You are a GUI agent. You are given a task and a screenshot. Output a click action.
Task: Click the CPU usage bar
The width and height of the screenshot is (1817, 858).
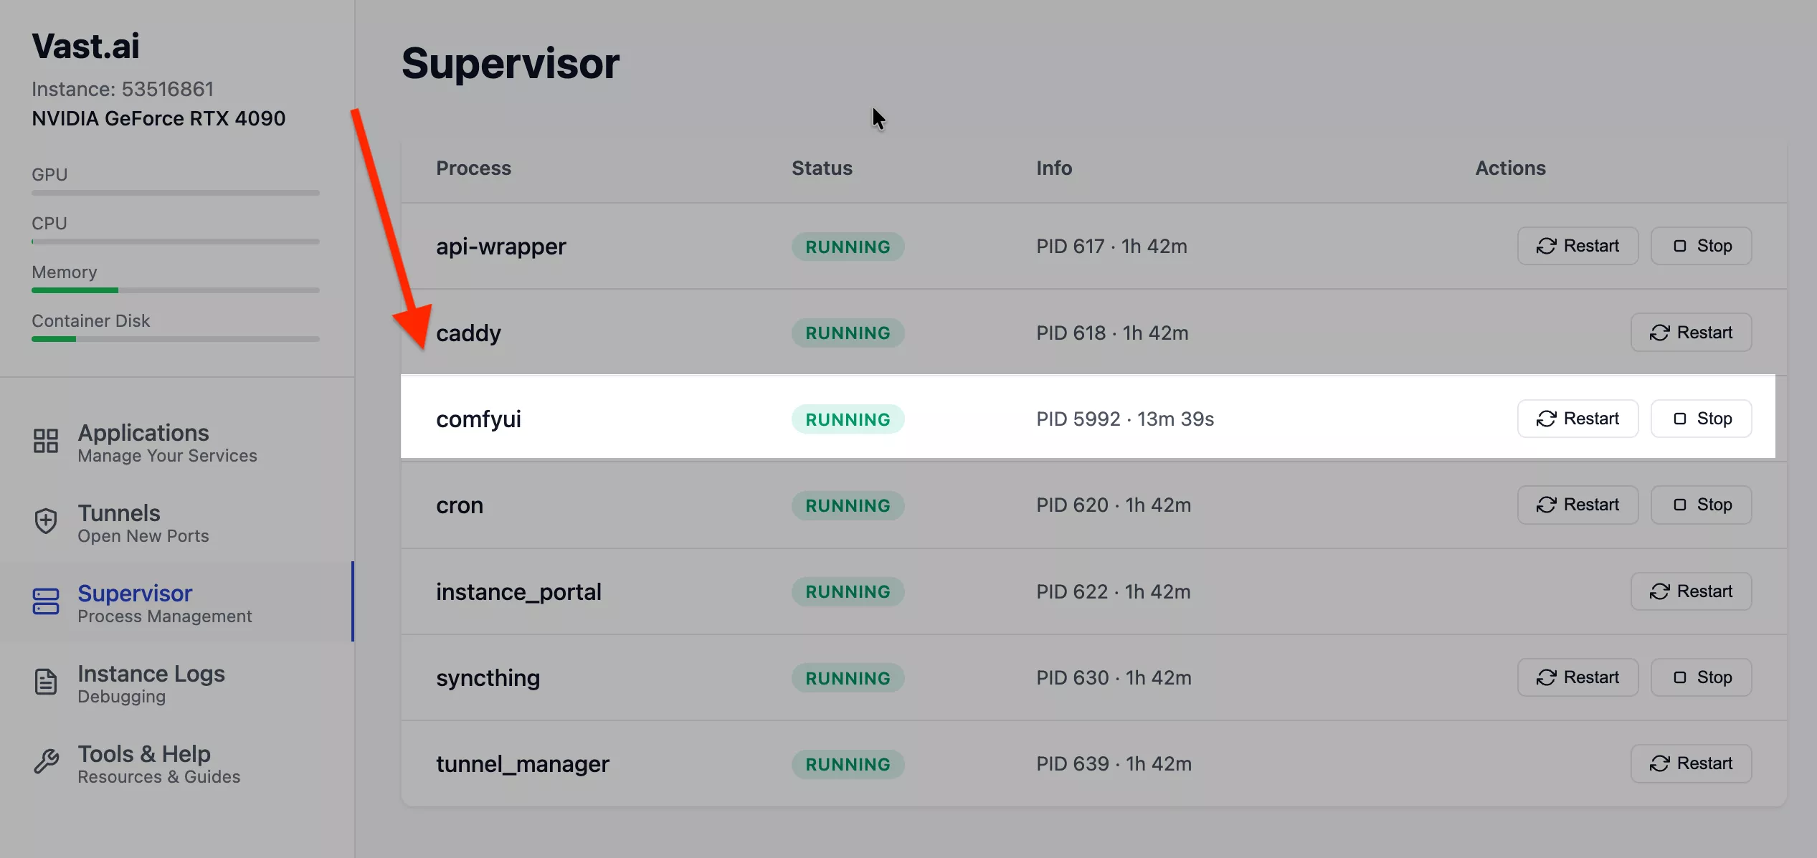176,242
